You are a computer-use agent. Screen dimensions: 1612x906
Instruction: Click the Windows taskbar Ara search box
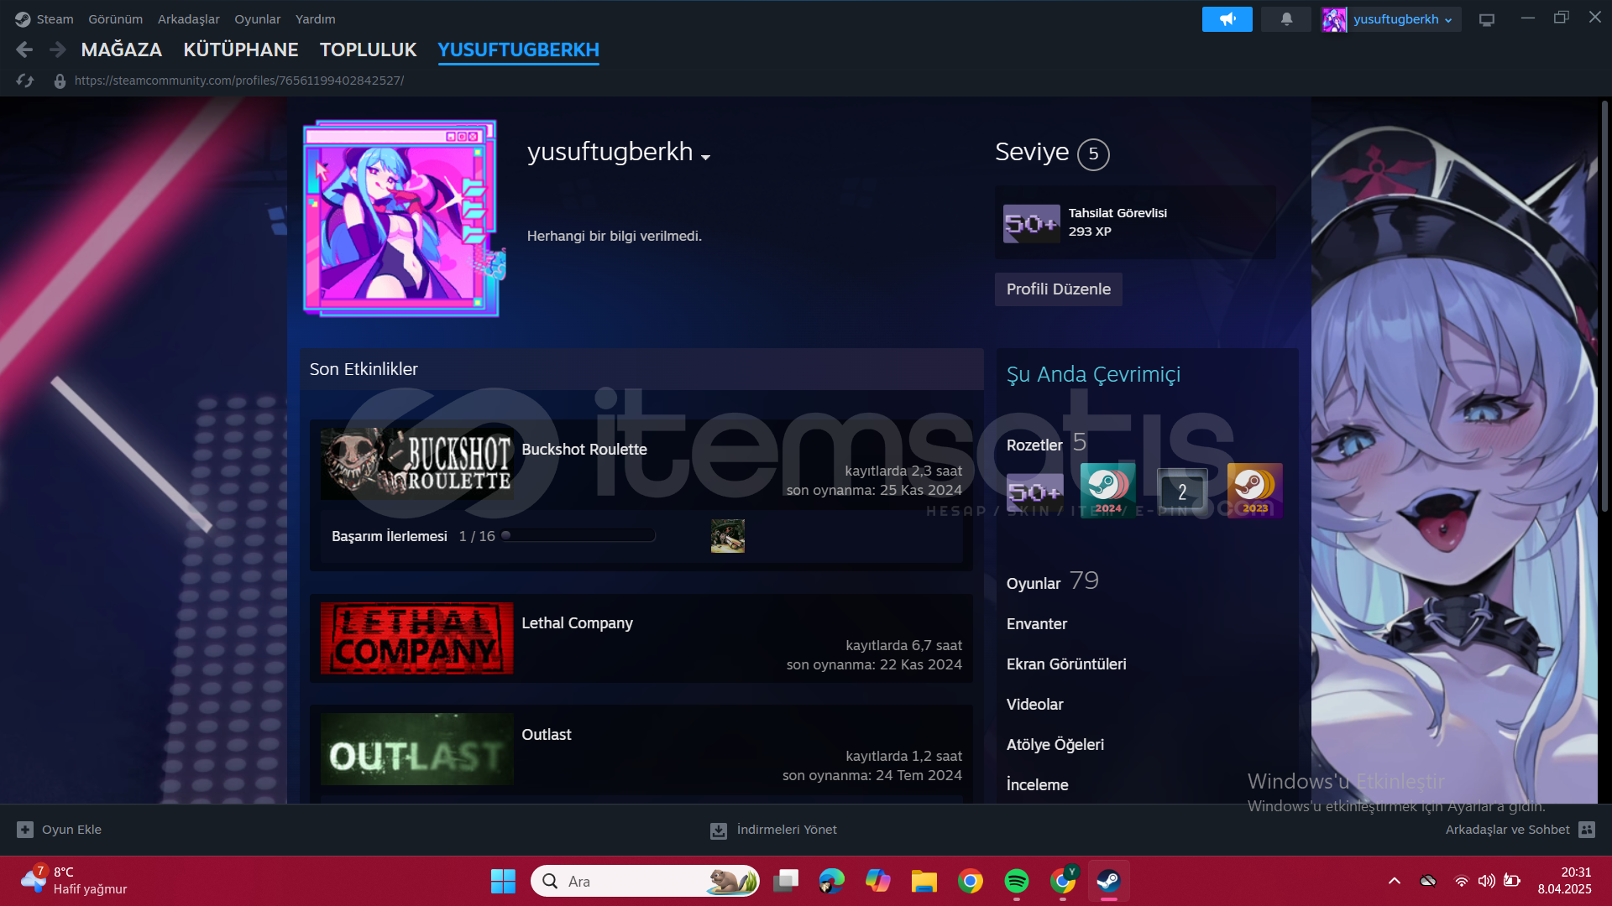click(x=645, y=881)
